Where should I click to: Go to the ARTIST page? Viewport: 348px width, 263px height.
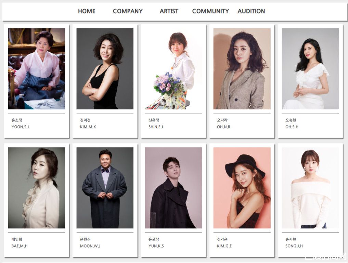tap(169, 11)
